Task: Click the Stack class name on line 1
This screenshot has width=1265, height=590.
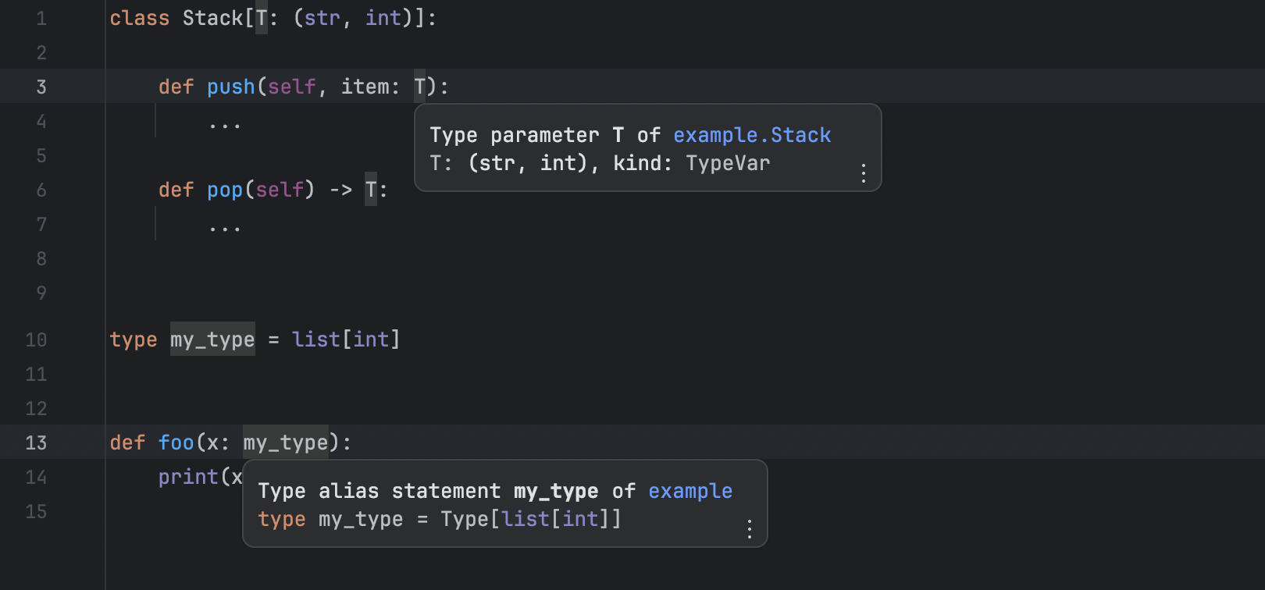Action: tap(212, 18)
